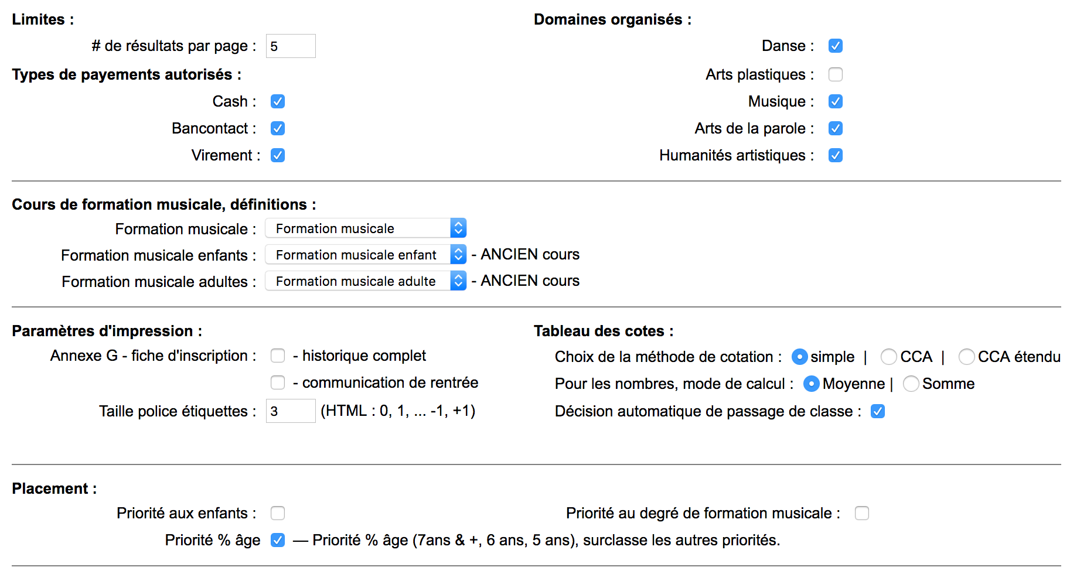Toggle the Bancontact payment option
Image resolution: width=1070 pixels, height=574 pixels.
(278, 128)
